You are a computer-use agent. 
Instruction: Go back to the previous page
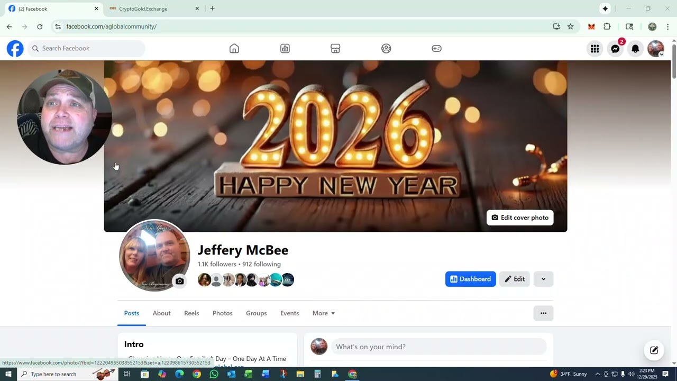click(x=9, y=26)
